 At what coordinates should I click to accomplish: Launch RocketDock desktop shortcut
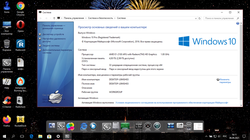(20, 121)
